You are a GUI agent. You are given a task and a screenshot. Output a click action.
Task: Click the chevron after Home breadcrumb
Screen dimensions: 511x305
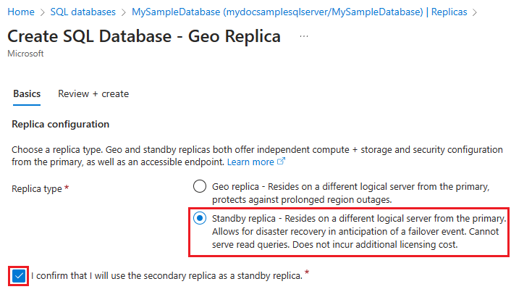(43, 12)
